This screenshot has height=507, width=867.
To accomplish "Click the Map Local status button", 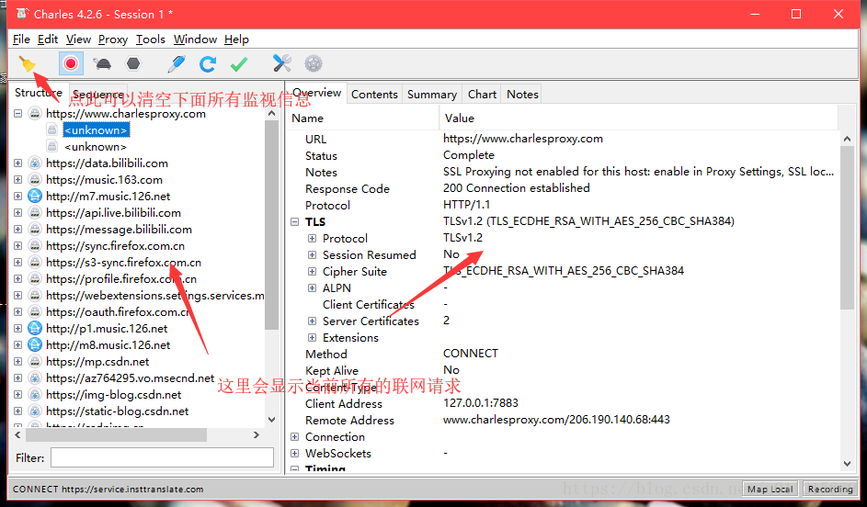I will tap(770, 489).
